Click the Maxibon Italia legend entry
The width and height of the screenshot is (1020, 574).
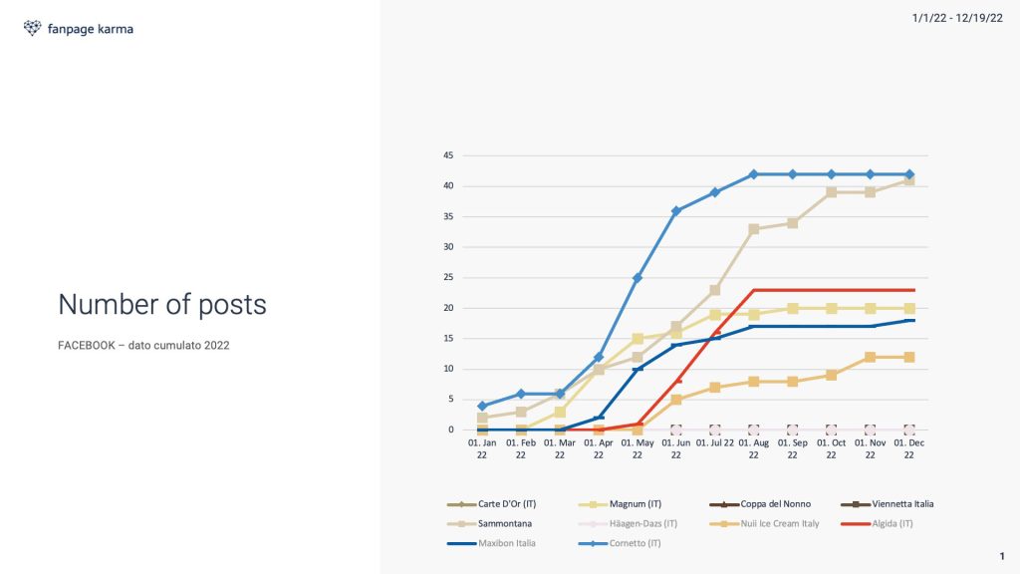pos(491,543)
